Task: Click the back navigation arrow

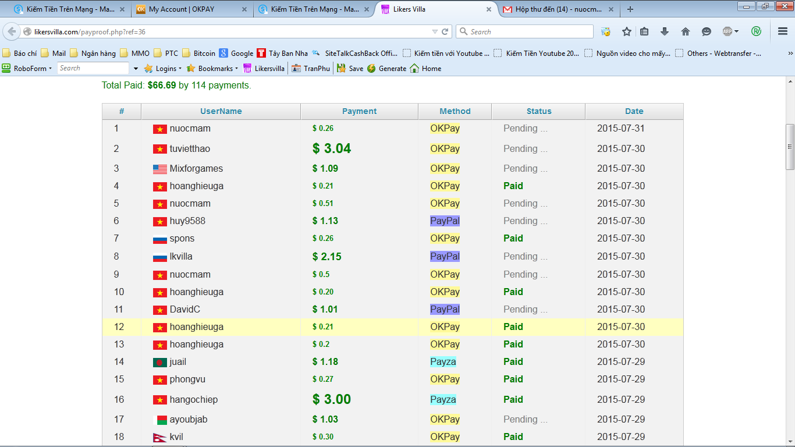Action: click(x=12, y=31)
